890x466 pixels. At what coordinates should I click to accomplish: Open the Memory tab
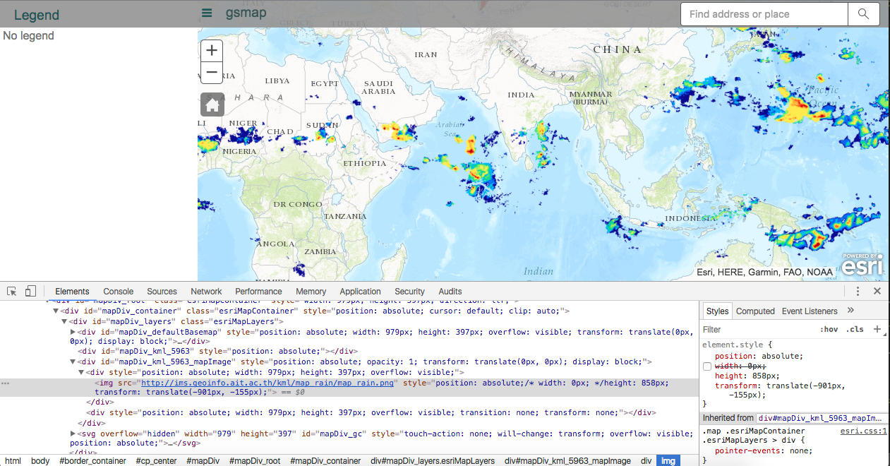[311, 291]
